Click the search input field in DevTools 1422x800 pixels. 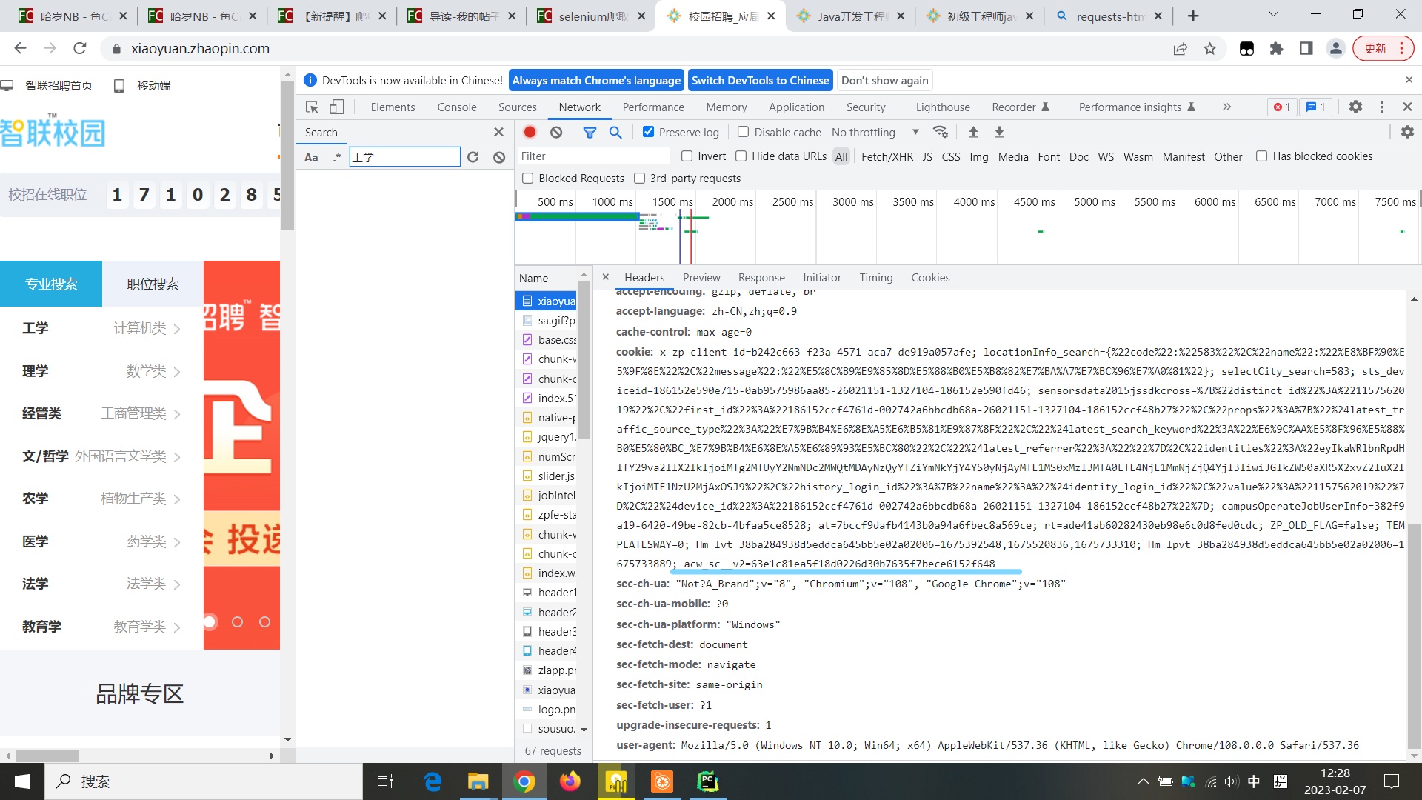point(405,157)
